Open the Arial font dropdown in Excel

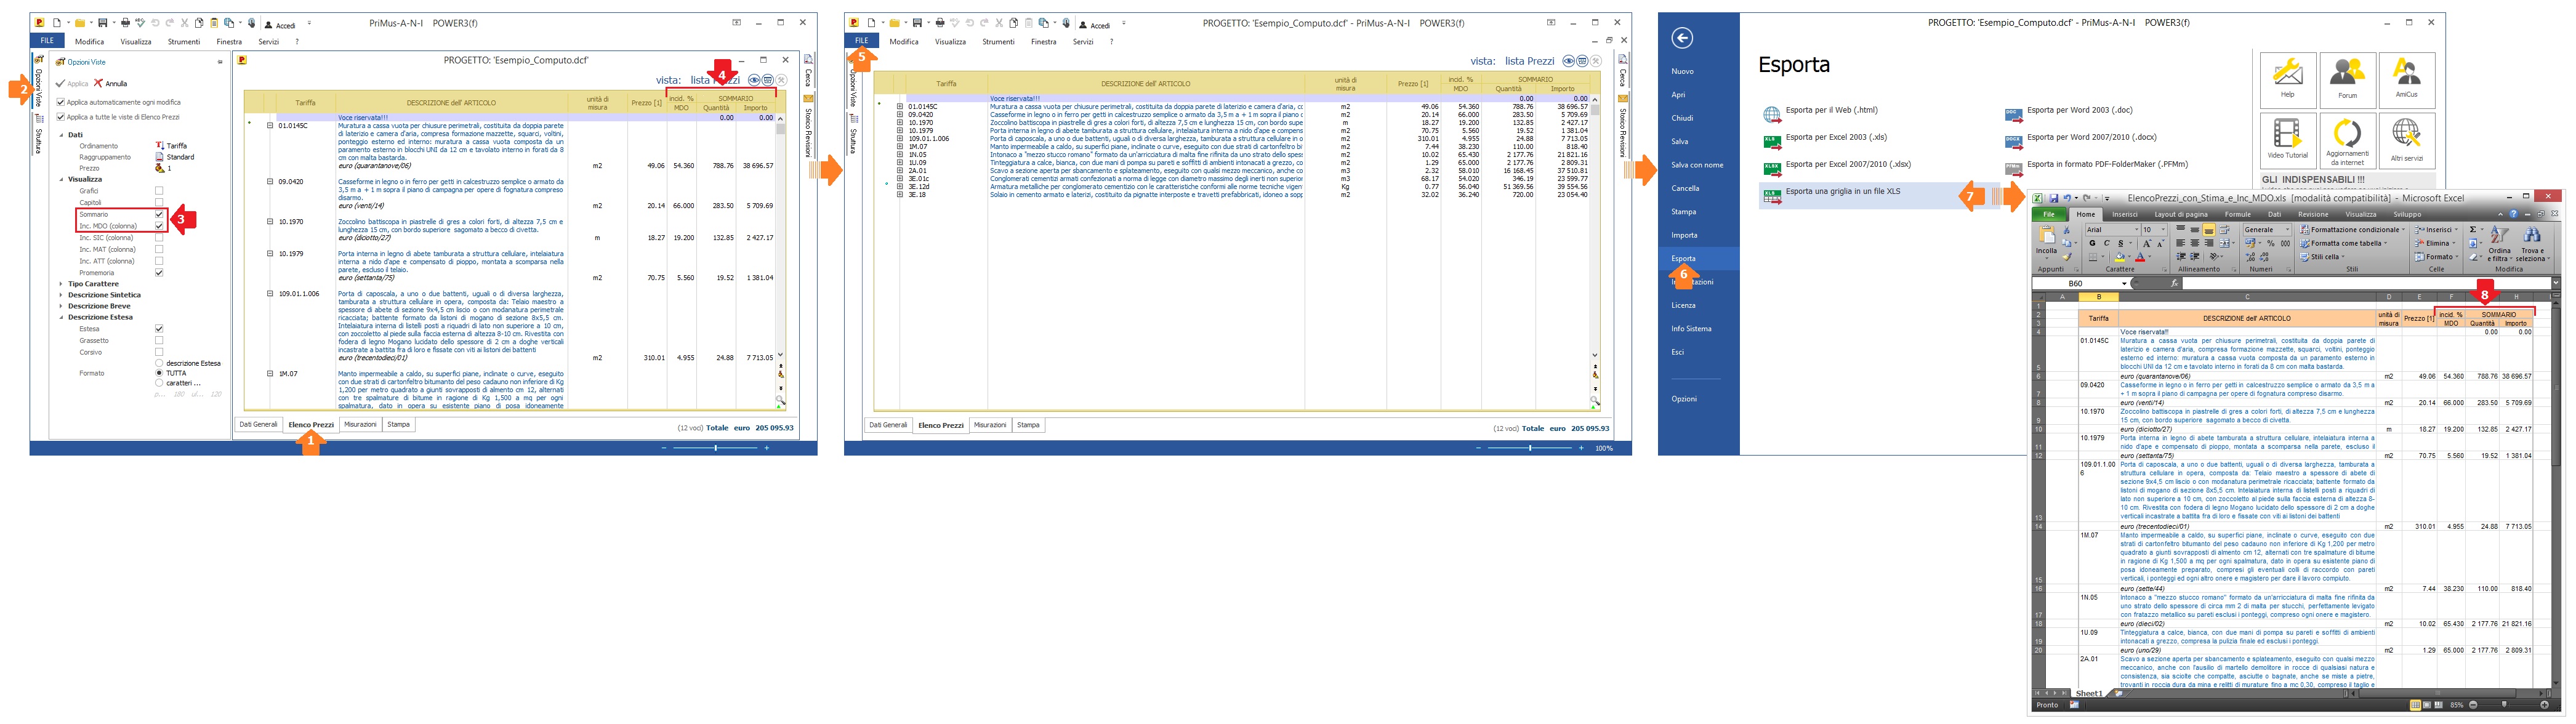pyautogui.click(x=2137, y=230)
